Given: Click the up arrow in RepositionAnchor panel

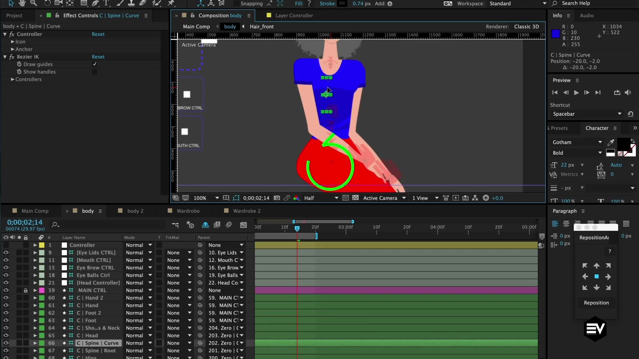Looking at the screenshot, I should [x=596, y=266].
